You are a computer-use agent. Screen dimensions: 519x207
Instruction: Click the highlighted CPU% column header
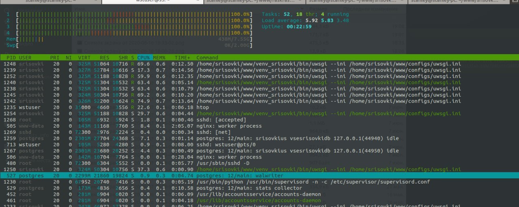pyautogui.click(x=144, y=57)
